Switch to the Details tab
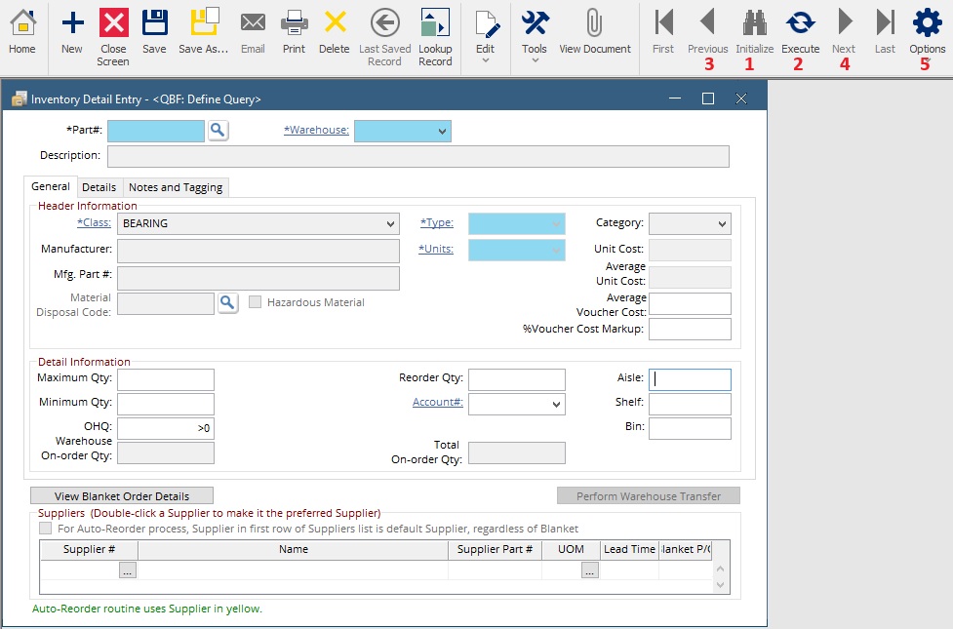 point(99,187)
